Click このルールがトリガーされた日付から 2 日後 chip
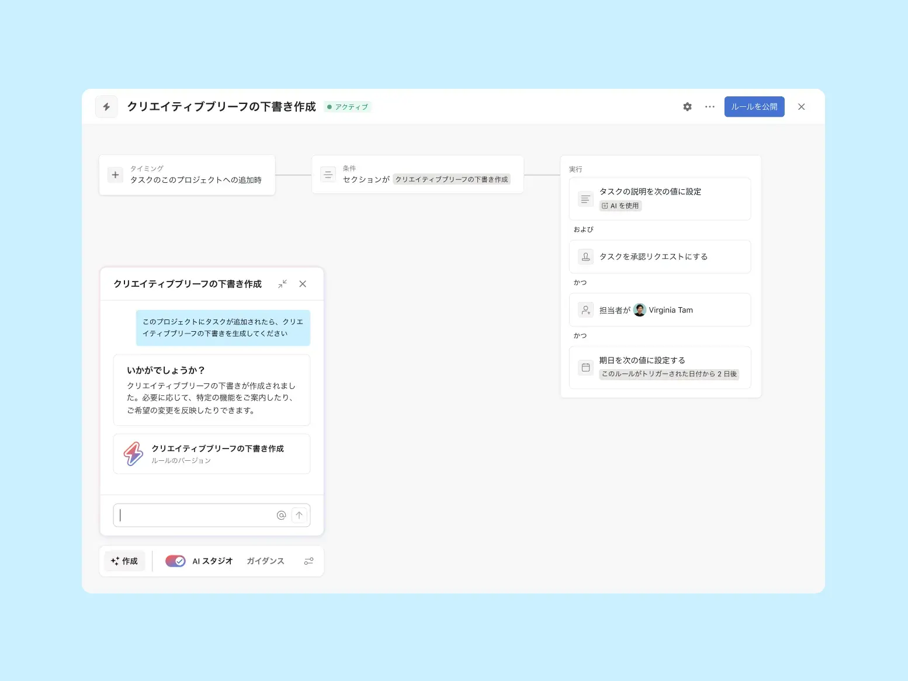Image resolution: width=908 pixels, height=681 pixels. point(669,374)
